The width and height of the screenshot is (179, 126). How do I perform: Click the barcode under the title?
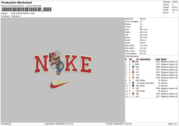(26, 10)
